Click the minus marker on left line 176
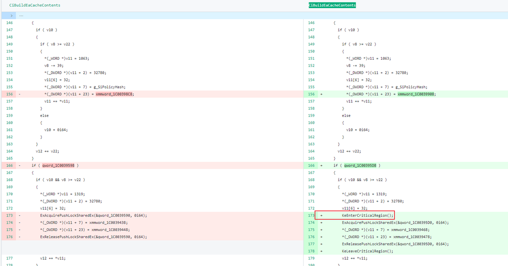The width and height of the screenshot is (508, 266). [19, 237]
